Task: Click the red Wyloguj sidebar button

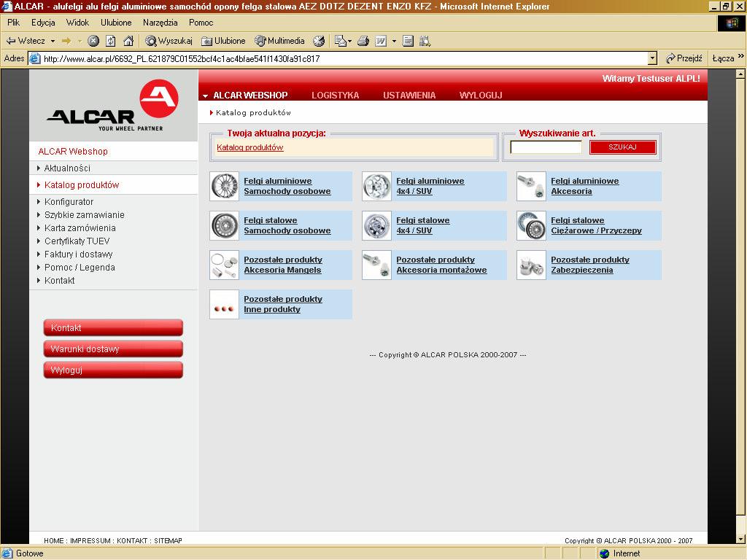Action: (x=113, y=370)
